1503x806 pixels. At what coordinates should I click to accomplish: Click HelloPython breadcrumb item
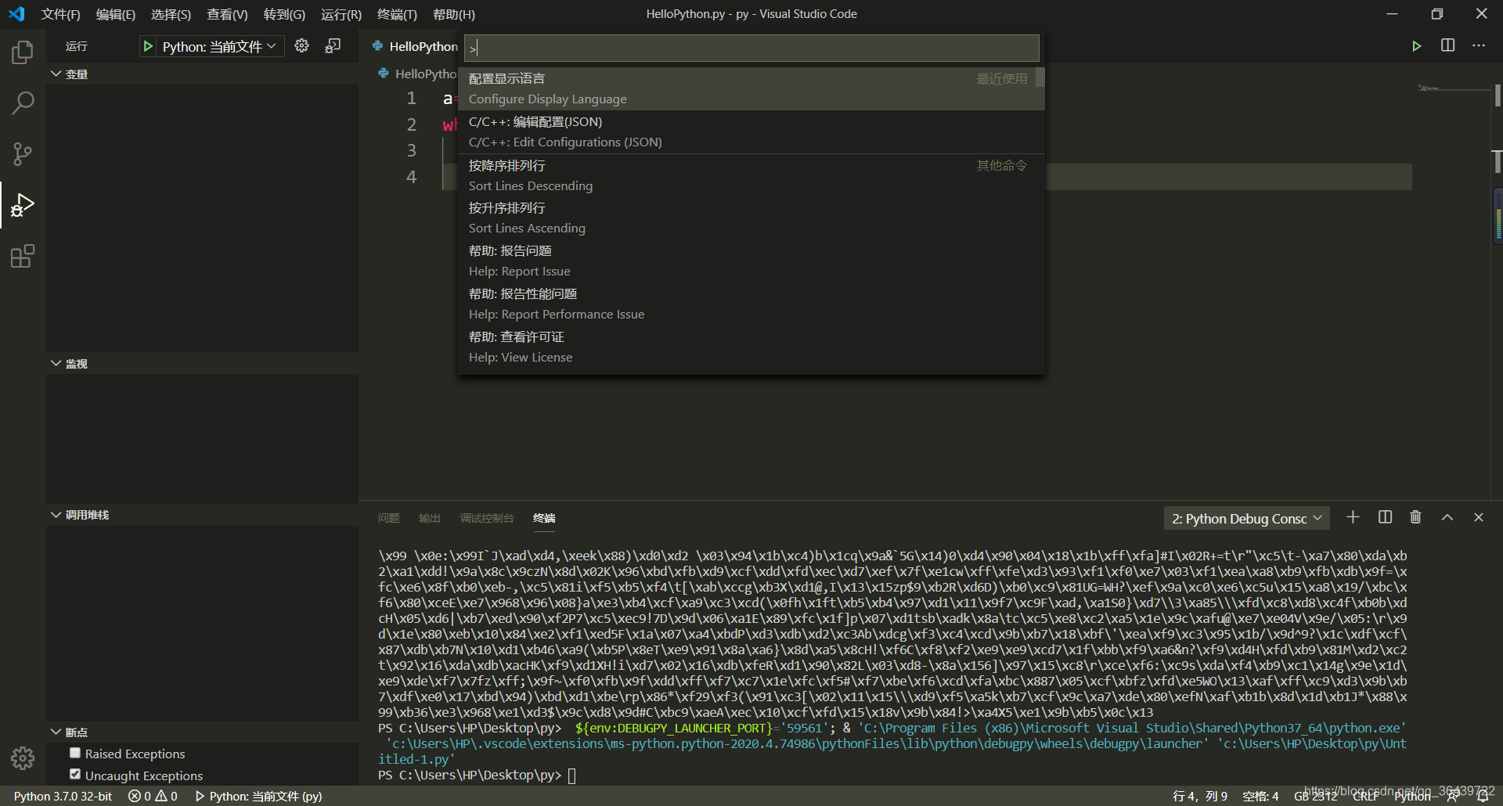417,73
